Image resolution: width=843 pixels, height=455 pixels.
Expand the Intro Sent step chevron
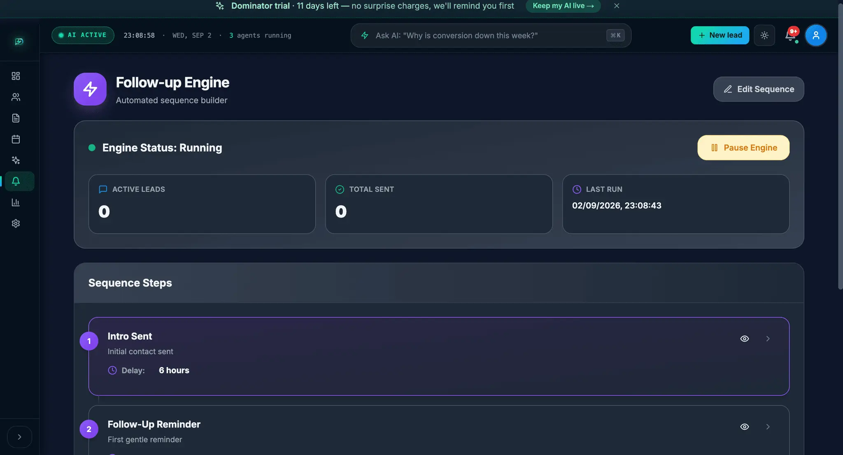(768, 339)
